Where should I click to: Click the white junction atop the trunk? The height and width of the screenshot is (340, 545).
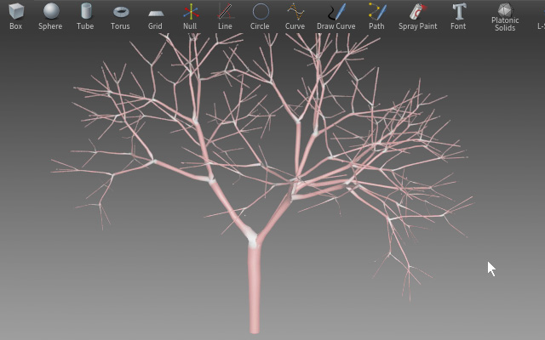coord(253,238)
